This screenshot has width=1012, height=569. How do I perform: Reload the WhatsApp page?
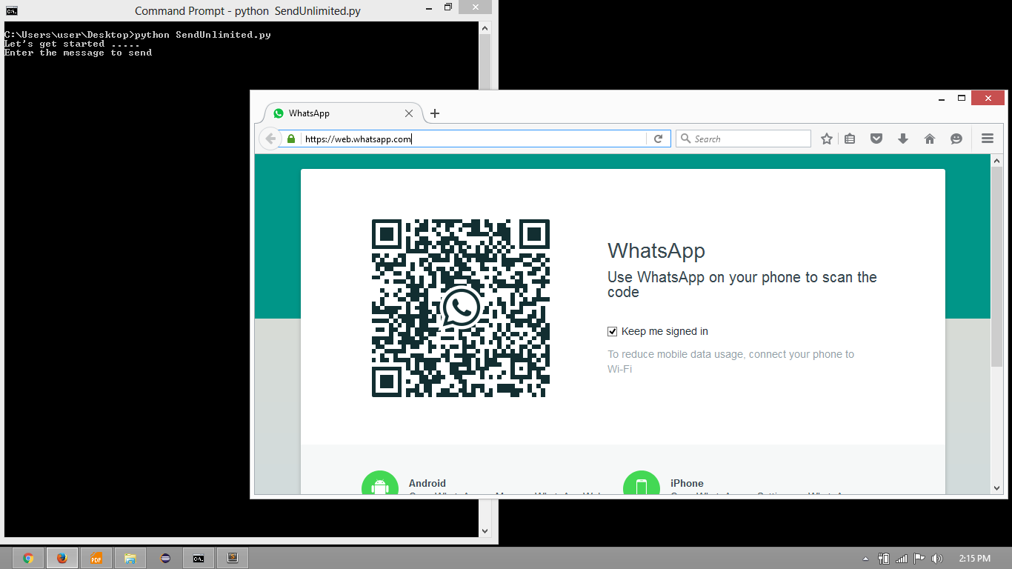point(658,139)
